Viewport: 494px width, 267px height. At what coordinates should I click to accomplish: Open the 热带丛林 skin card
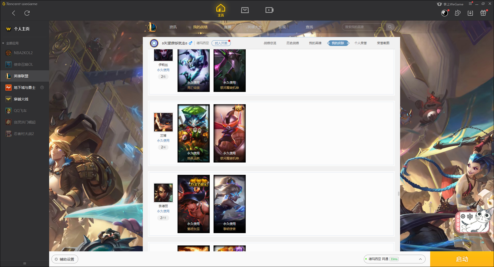click(x=193, y=133)
